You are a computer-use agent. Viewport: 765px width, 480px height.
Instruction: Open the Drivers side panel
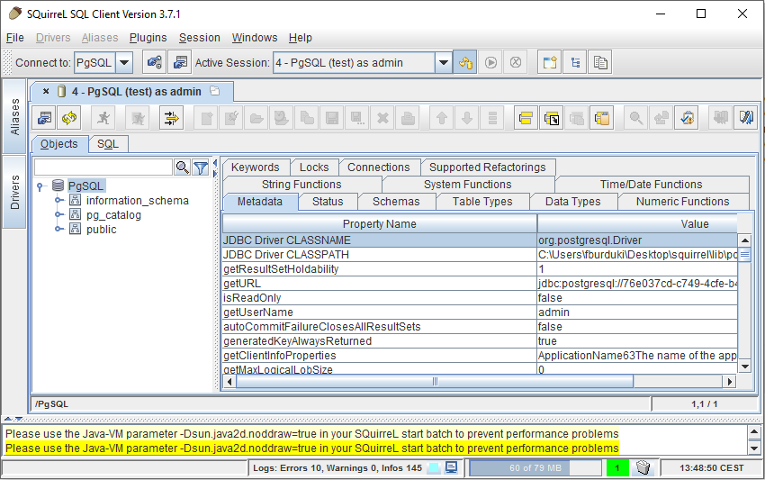coord(14,192)
